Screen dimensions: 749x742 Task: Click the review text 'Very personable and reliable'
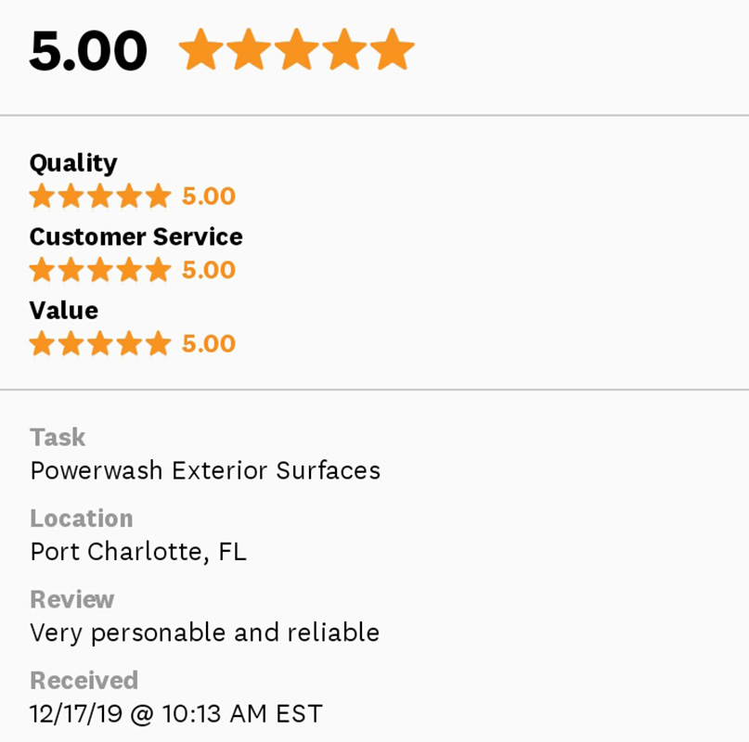(x=204, y=633)
